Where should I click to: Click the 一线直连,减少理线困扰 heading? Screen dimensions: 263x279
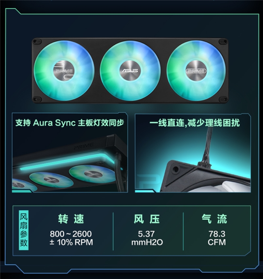pos(195,123)
